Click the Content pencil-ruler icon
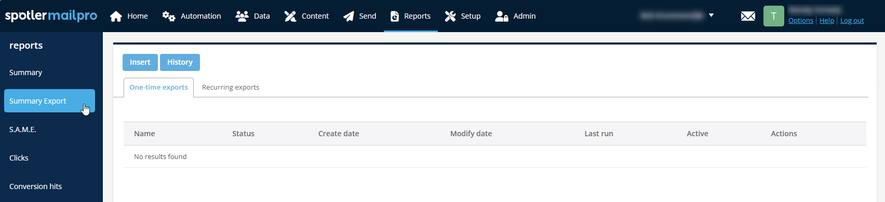885x202 pixels. (290, 16)
